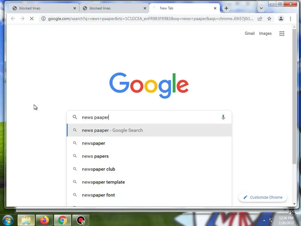Click the Customize Chrome button

(x=263, y=197)
